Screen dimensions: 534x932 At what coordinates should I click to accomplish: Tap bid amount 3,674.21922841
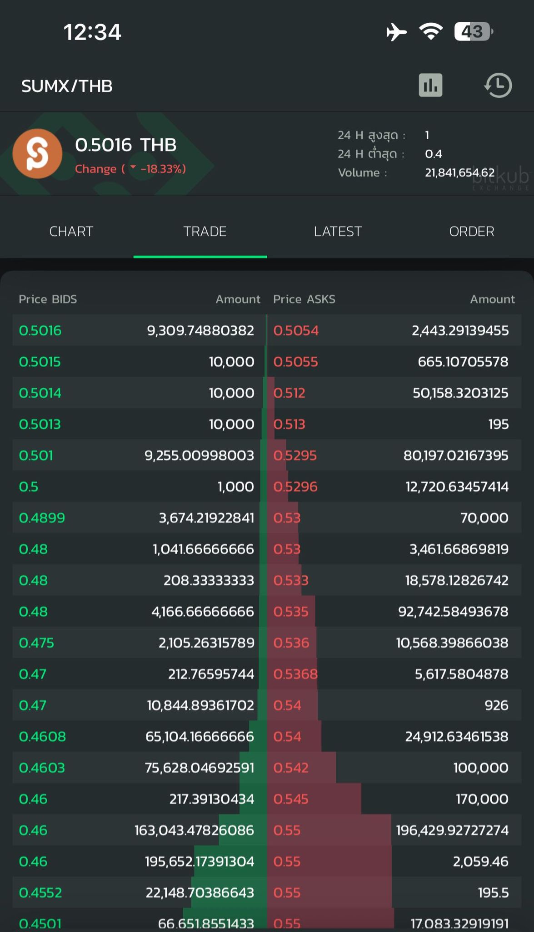(206, 518)
